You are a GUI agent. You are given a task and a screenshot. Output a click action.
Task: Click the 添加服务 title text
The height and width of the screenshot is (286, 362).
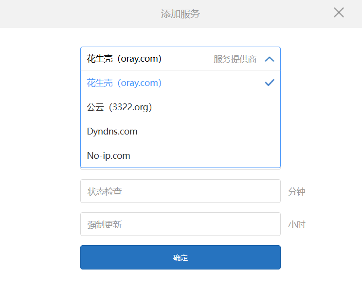click(x=181, y=14)
